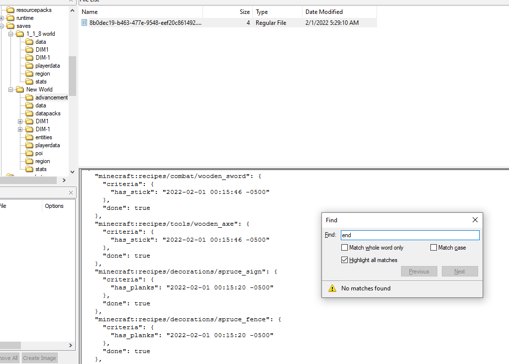509x364 pixels.
Task: Collapse the saves folder node
Action: (x=2, y=26)
